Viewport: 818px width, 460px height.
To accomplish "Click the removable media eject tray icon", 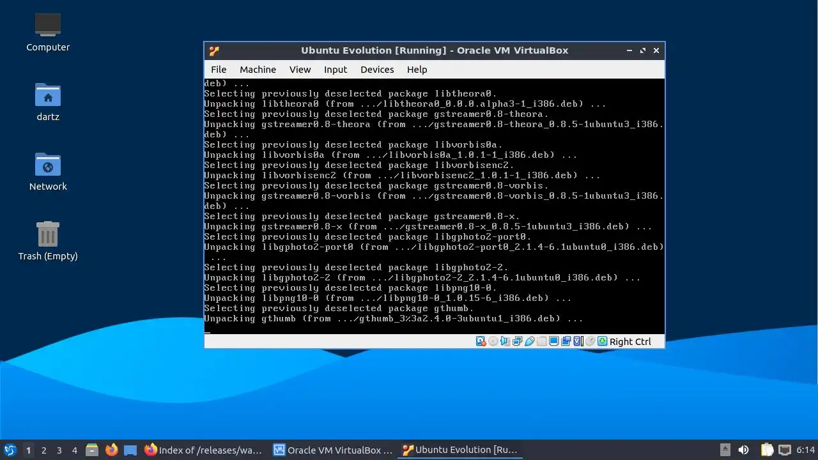I will 725,450.
